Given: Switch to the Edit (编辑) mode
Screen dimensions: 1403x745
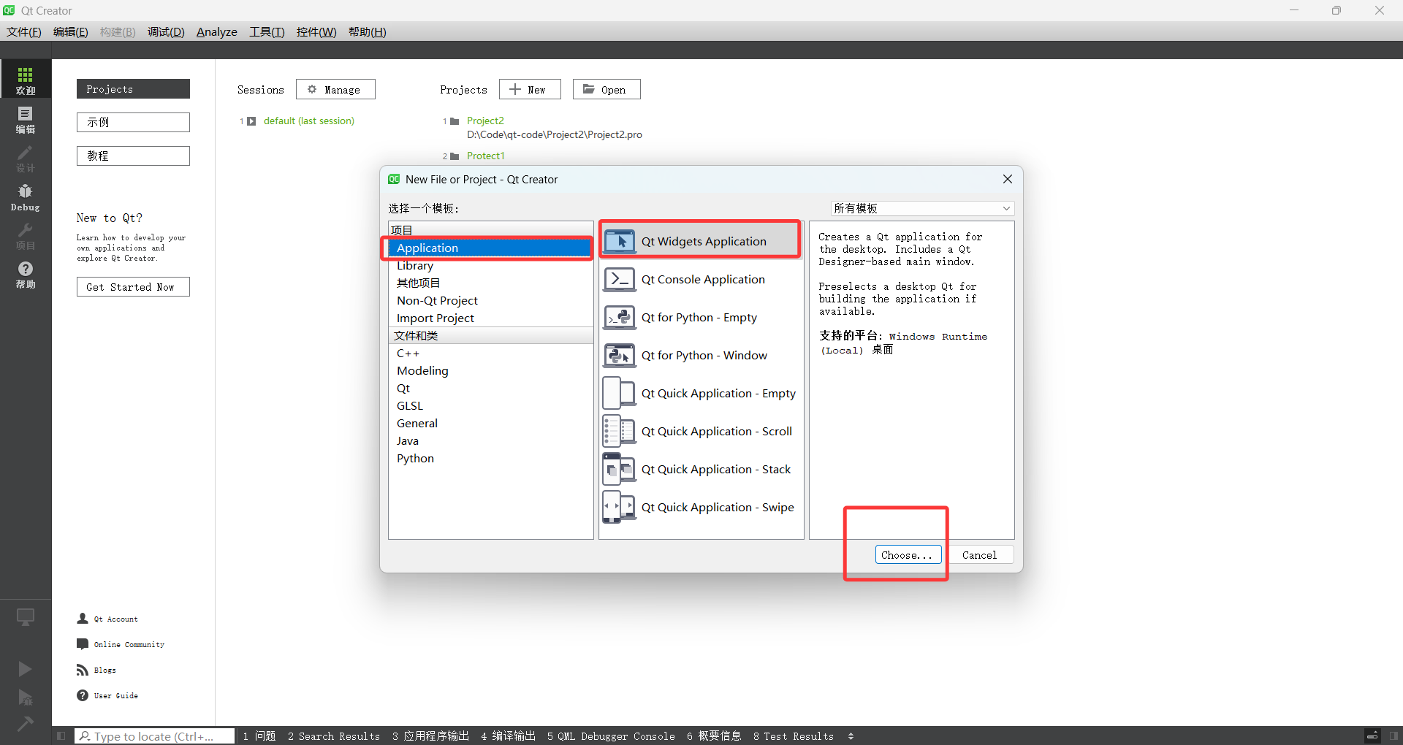Looking at the screenshot, I should [26, 119].
